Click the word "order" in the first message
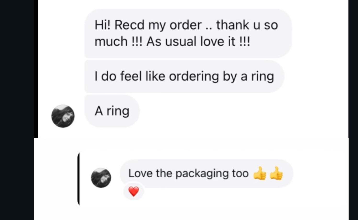The height and width of the screenshot is (220, 358). 186,25
